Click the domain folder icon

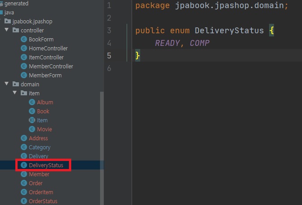click(16, 84)
